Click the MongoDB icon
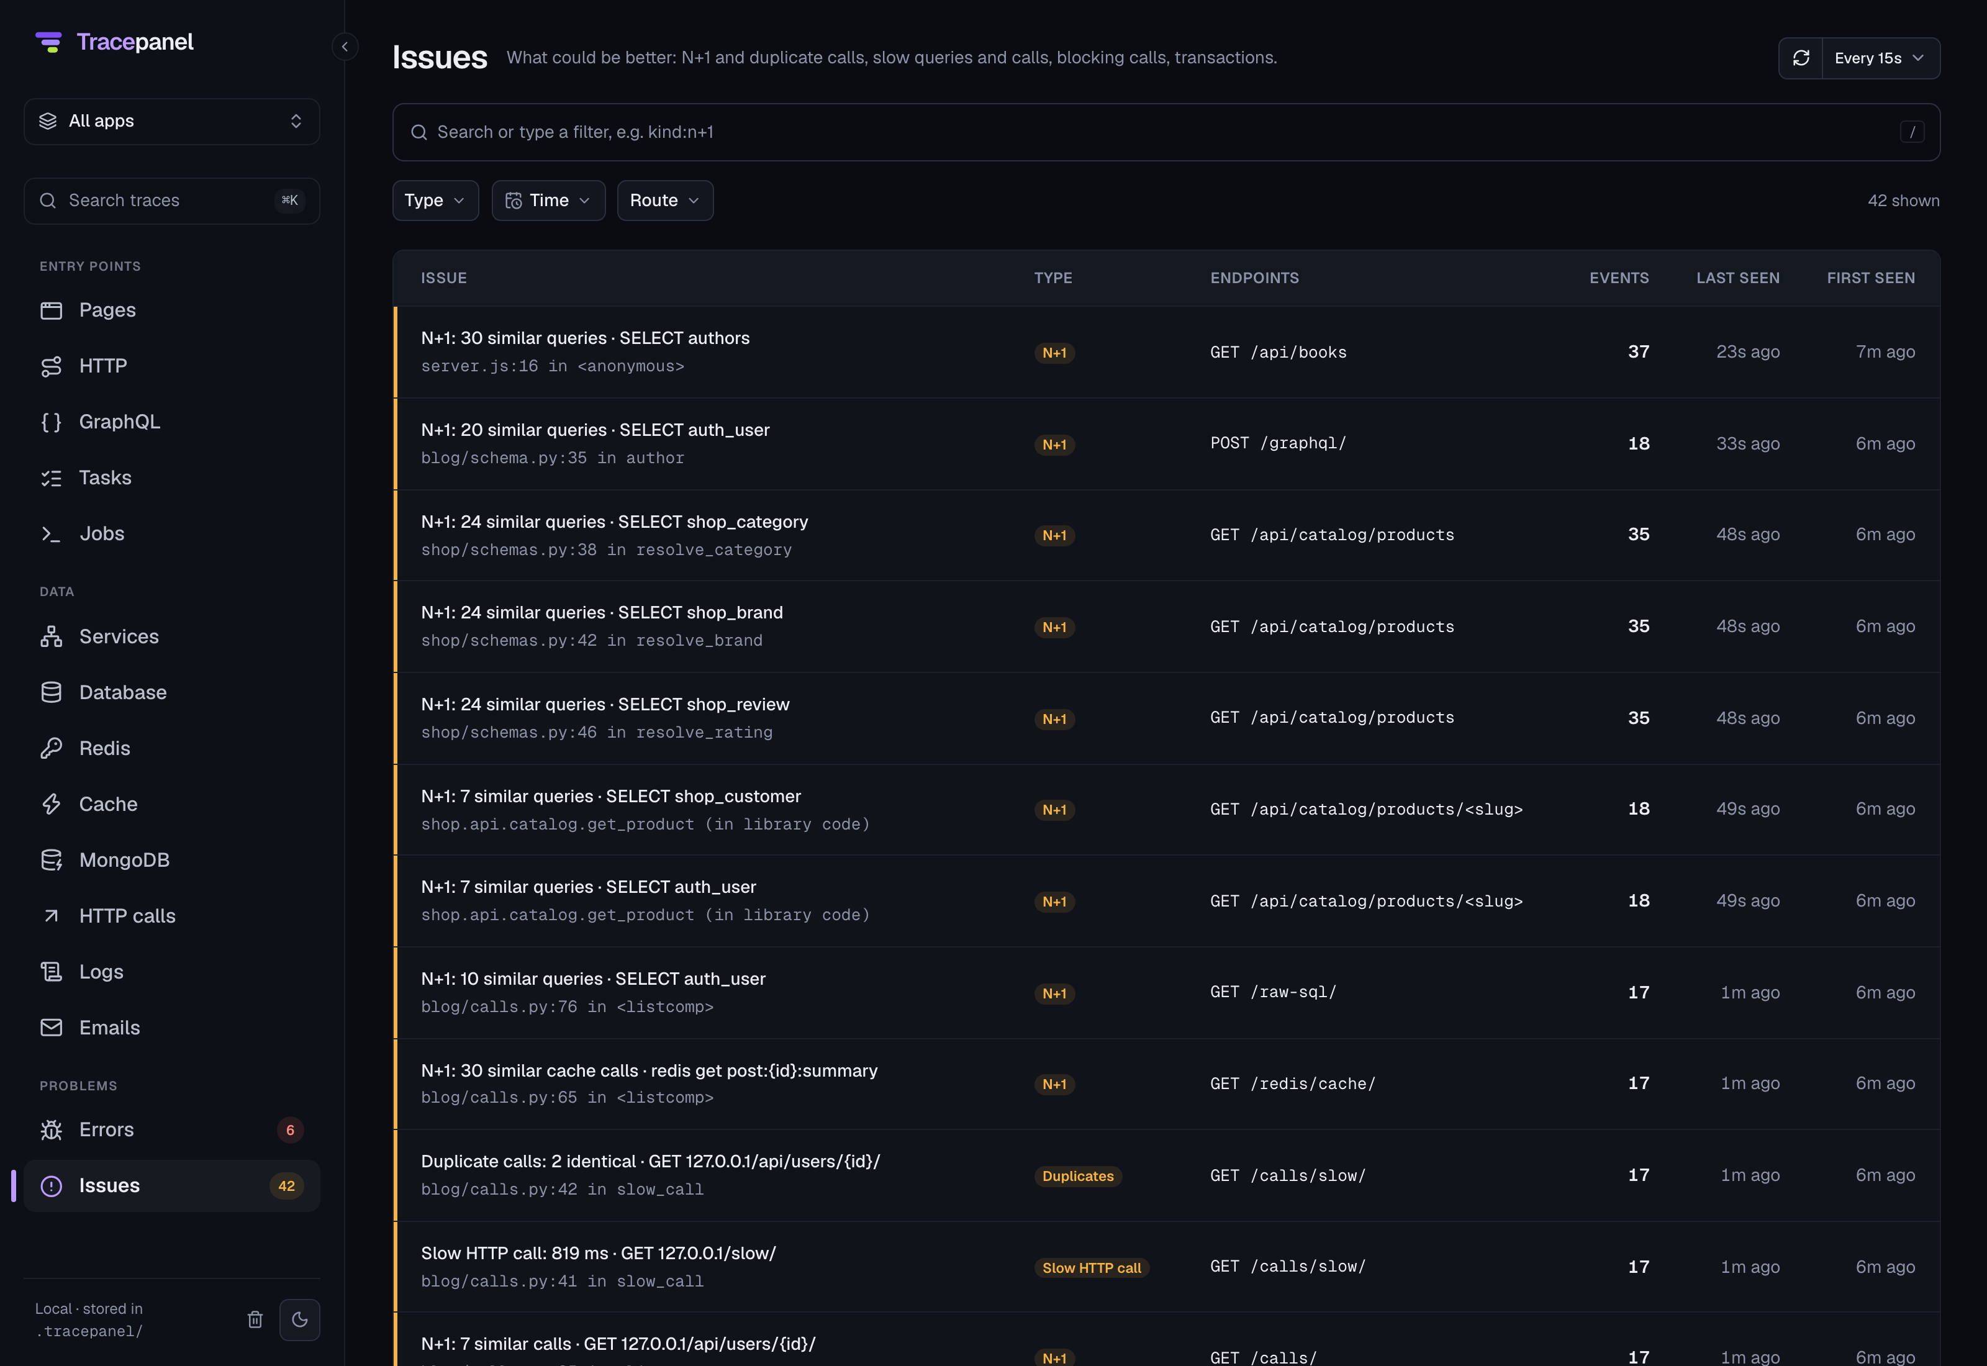The width and height of the screenshot is (1987, 1366). coord(52,860)
